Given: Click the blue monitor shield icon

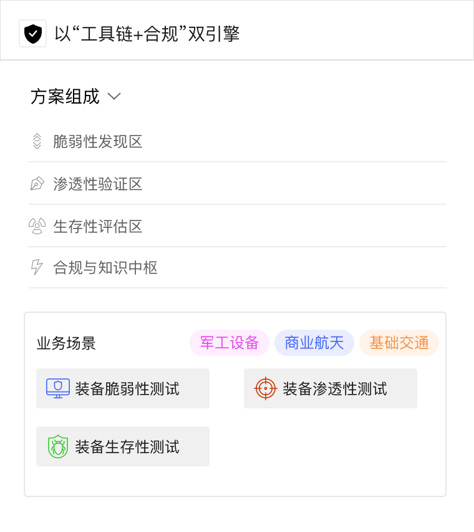Looking at the screenshot, I should 58,388.
